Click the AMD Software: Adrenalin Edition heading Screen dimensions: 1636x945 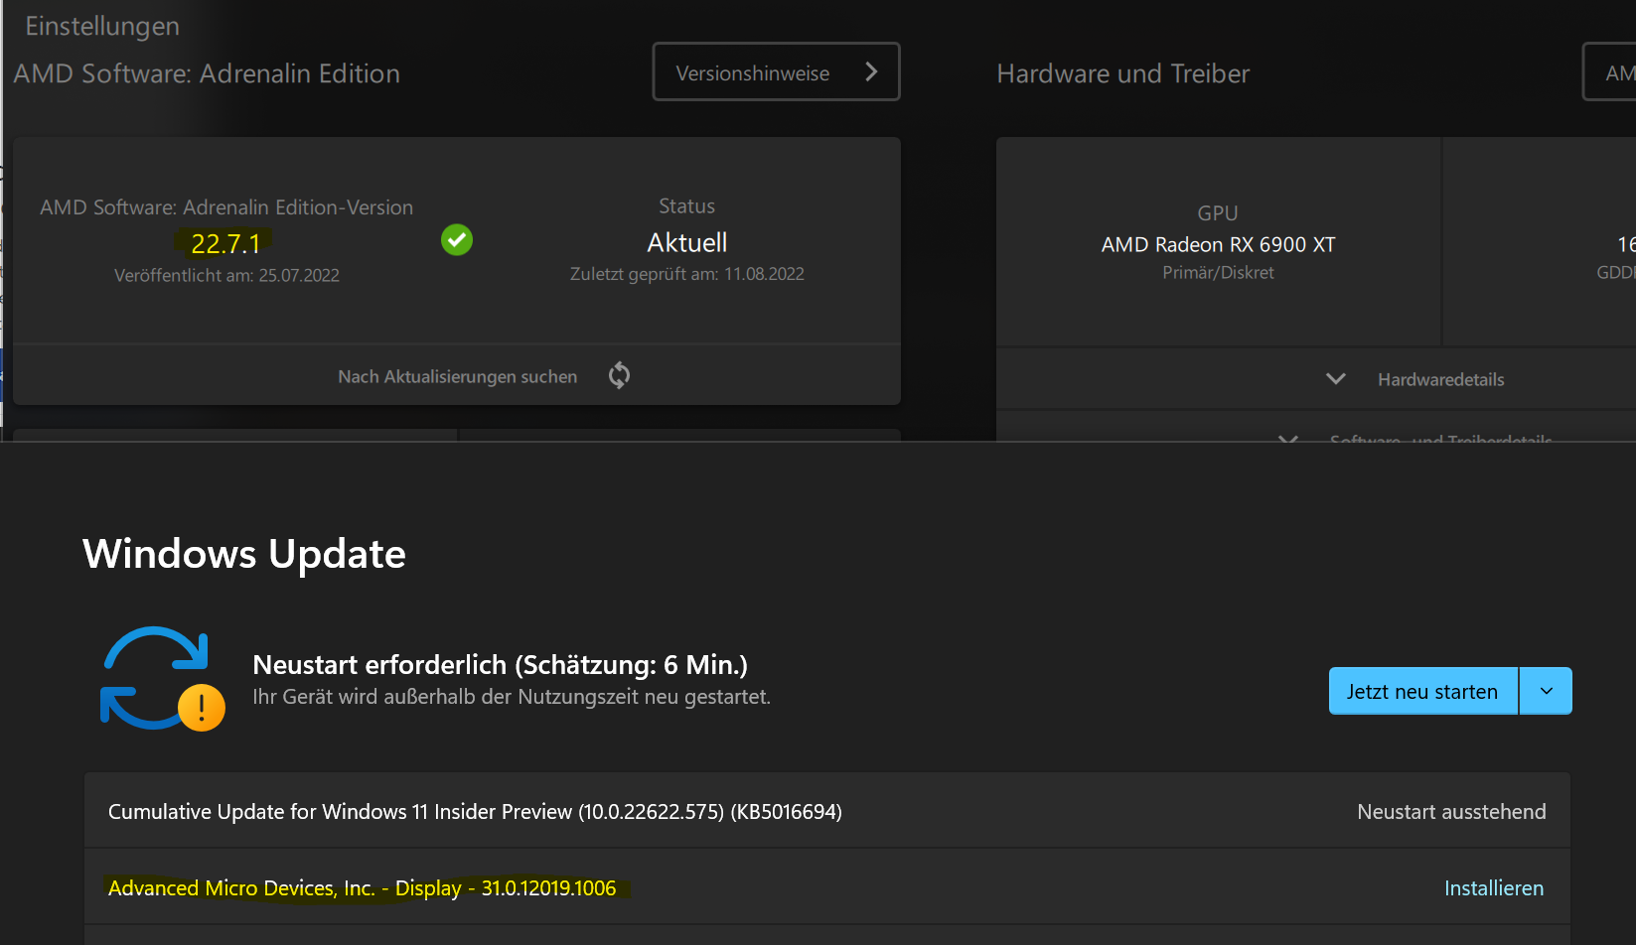click(207, 73)
